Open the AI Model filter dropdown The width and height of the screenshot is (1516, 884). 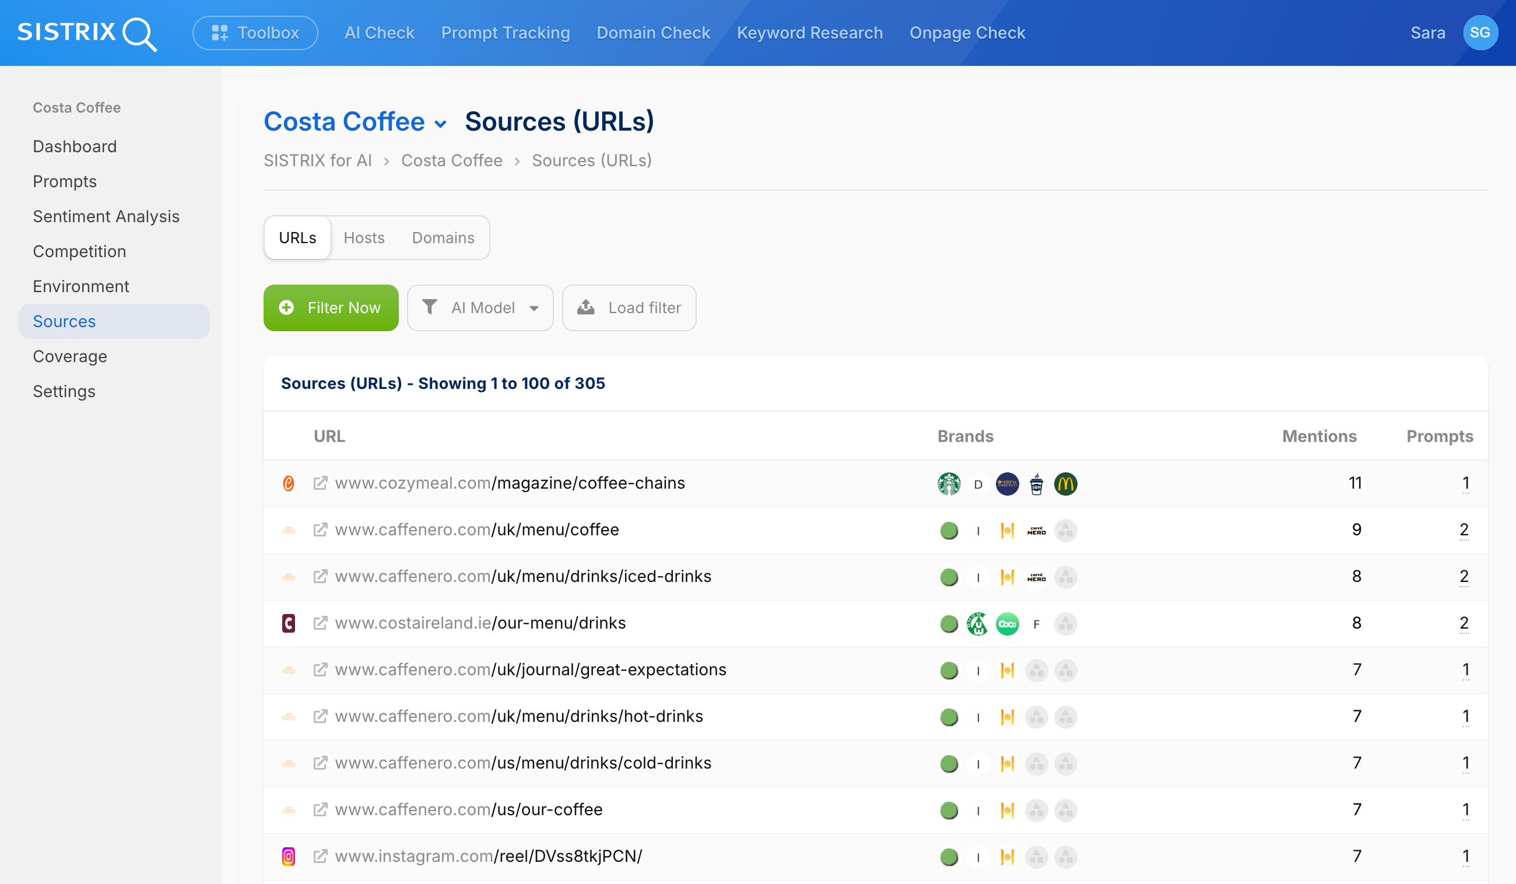(480, 307)
